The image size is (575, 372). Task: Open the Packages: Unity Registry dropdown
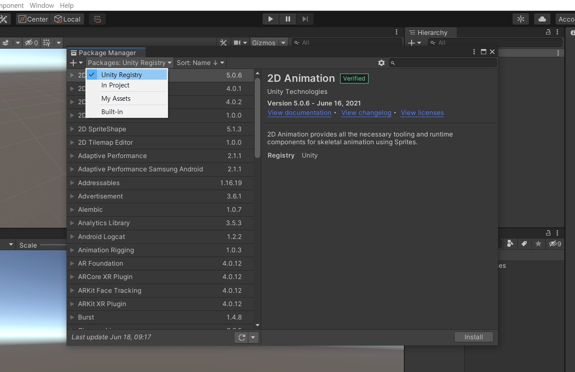pos(130,63)
